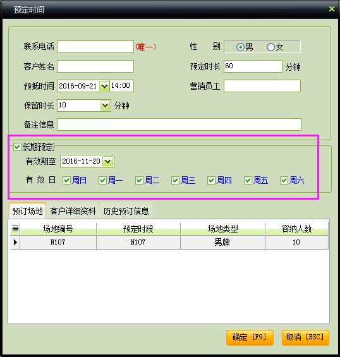Select the N107 row indicator arrow

[15, 242]
